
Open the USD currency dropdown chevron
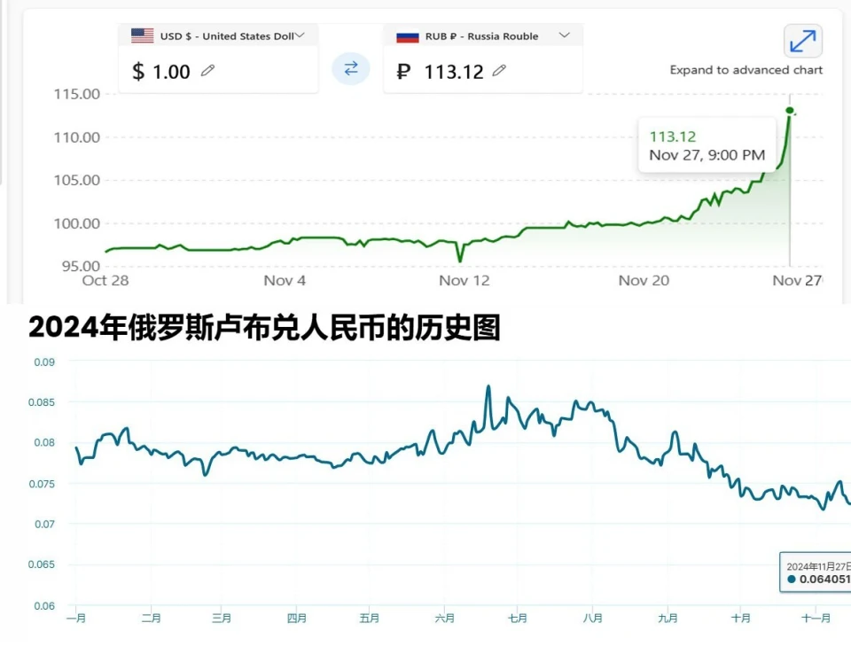pyautogui.click(x=300, y=35)
